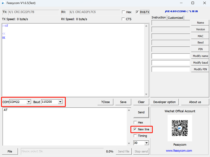
Task: Send the AT command
Action: click(141, 112)
